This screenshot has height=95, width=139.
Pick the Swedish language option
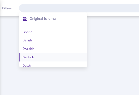coord(28,49)
